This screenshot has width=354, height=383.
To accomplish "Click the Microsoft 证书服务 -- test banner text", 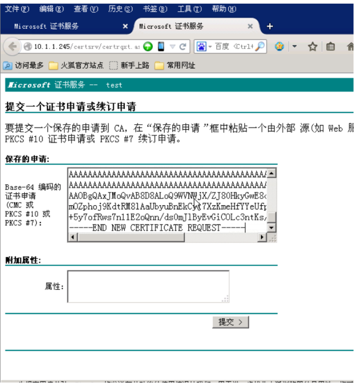I will pyautogui.click(x=65, y=85).
